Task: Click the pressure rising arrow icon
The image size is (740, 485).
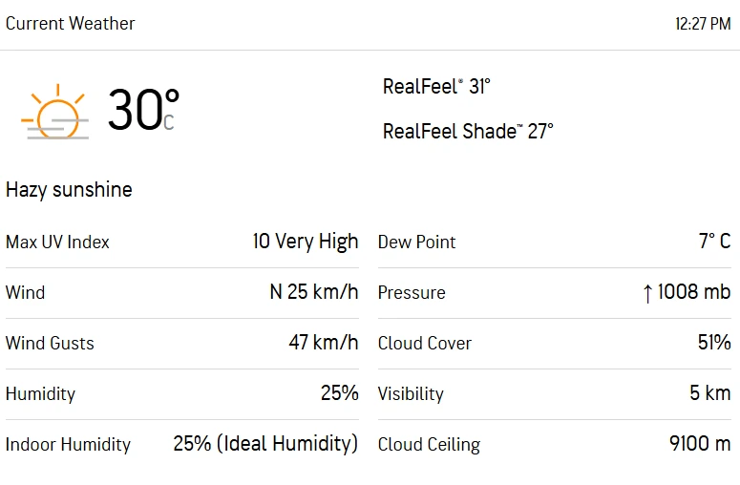Action: point(647,293)
